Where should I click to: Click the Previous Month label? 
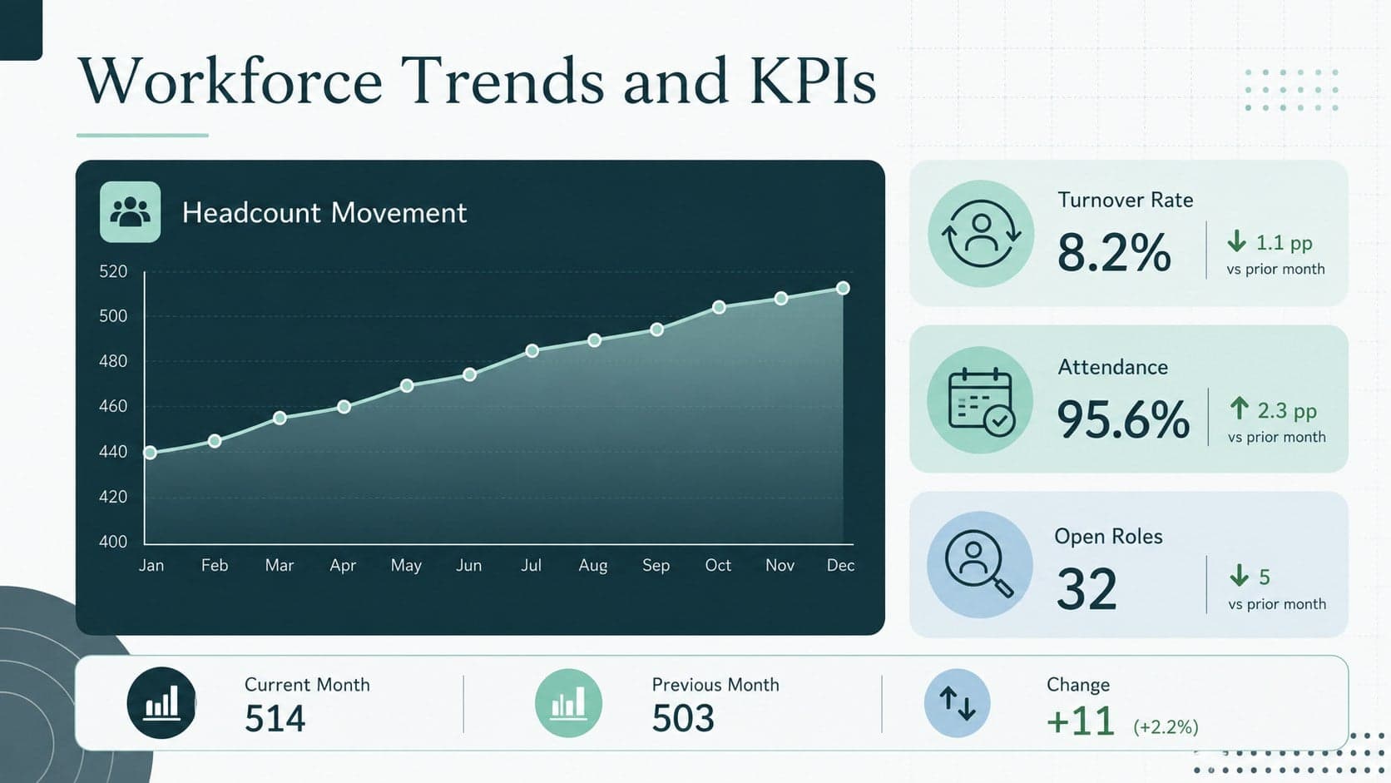715,685
